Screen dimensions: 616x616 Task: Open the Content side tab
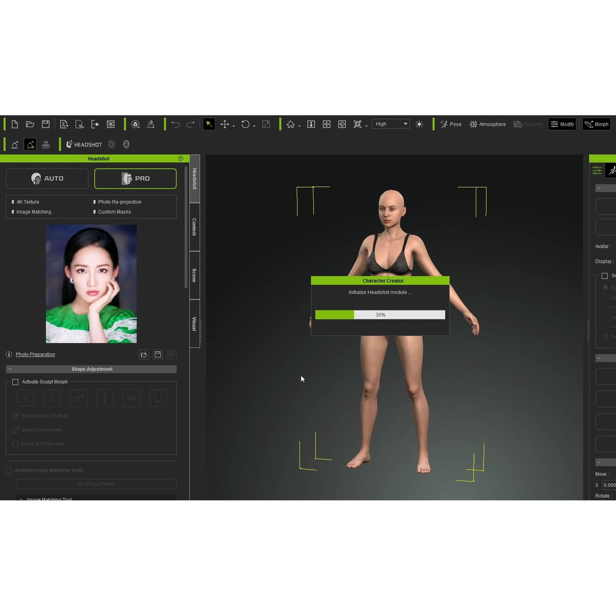(x=194, y=226)
